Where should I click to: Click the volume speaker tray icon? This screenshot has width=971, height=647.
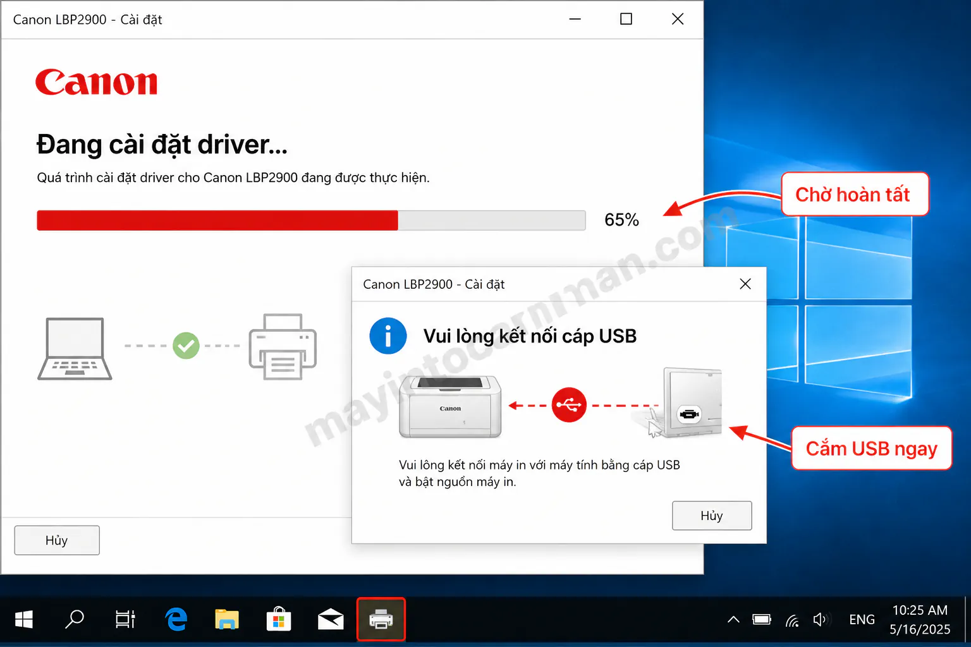click(x=820, y=619)
